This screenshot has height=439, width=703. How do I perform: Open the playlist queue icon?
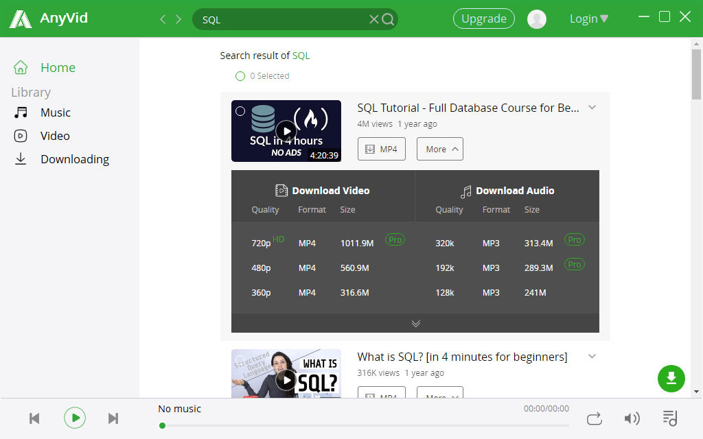coord(670,418)
